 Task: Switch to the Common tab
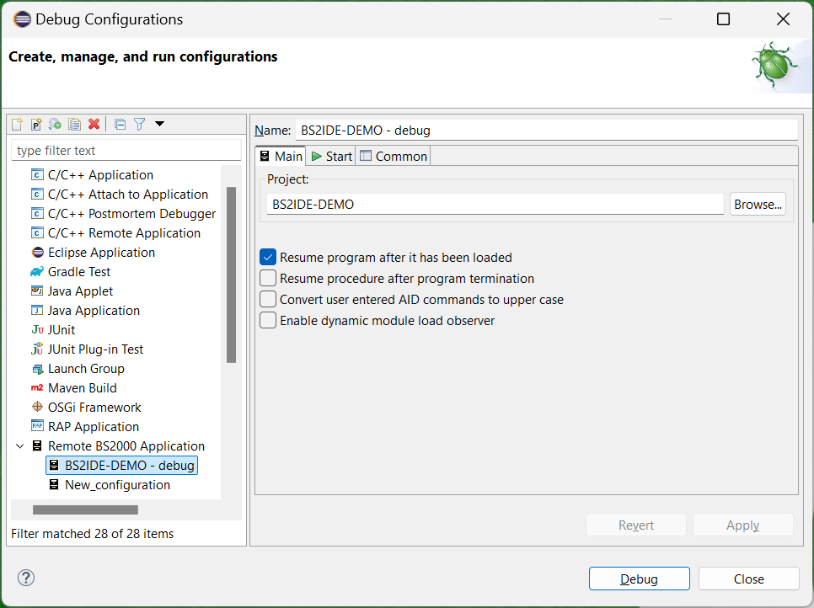coord(394,156)
